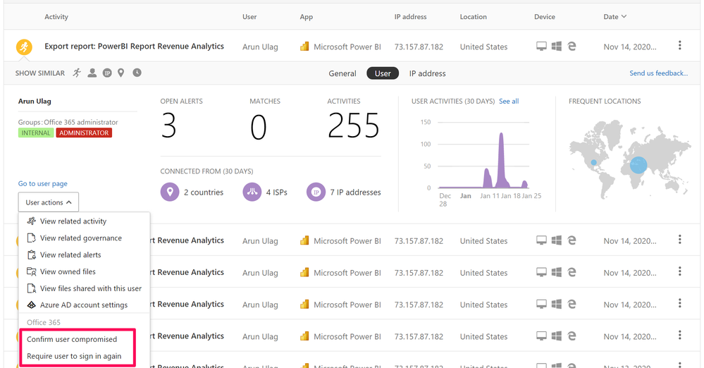Click See all user activities link
704x368 pixels.
pyautogui.click(x=509, y=101)
